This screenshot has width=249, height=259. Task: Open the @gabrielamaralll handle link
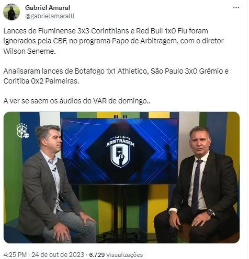[x=50, y=16]
